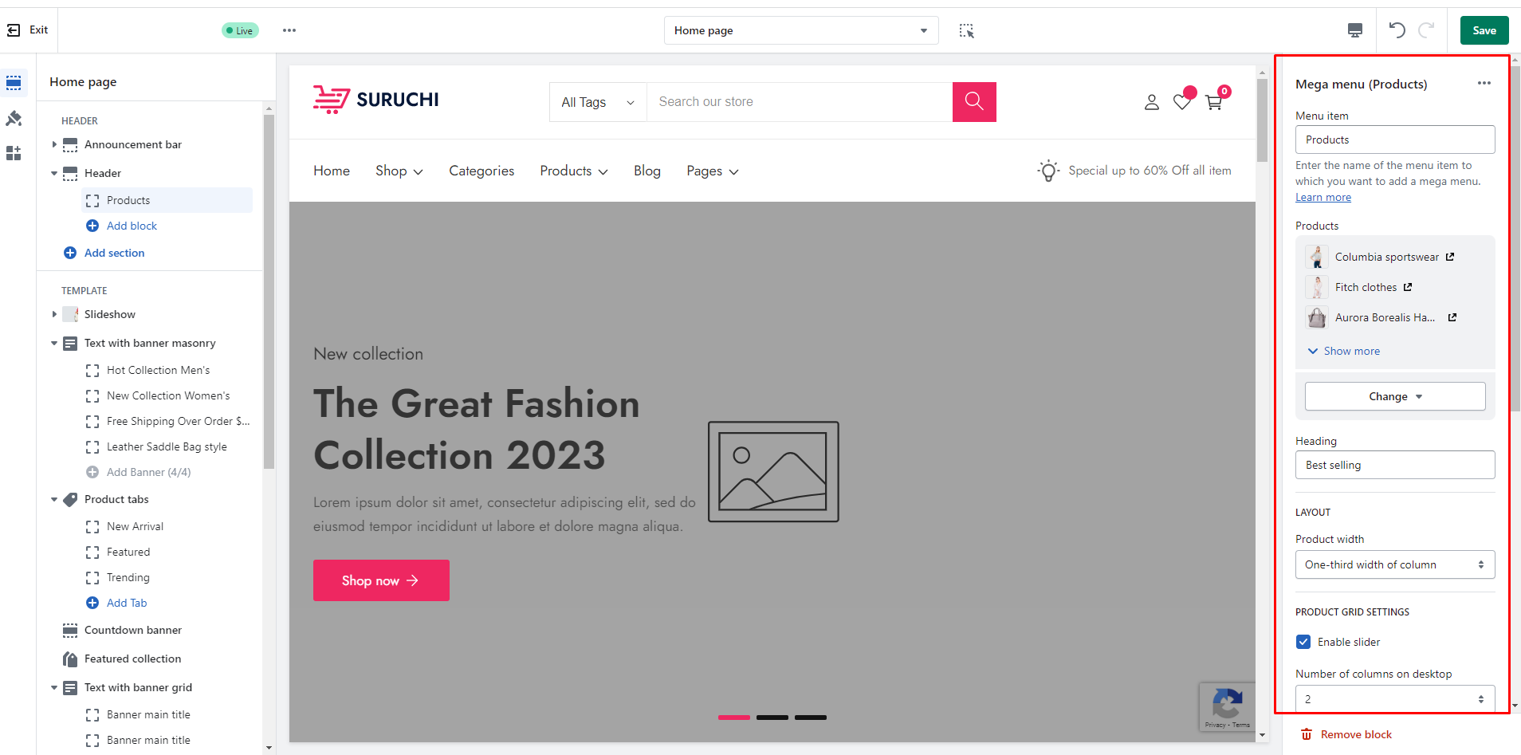The width and height of the screenshot is (1521, 755).
Task: Click the undo arrow icon
Action: (x=1397, y=30)
